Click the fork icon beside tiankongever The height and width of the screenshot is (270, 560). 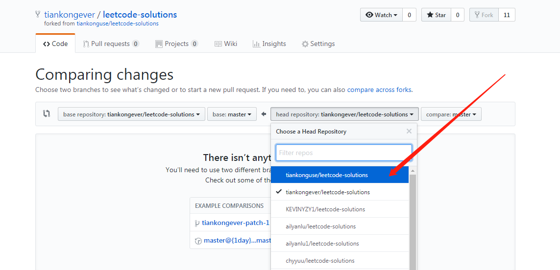click(38, 15)
